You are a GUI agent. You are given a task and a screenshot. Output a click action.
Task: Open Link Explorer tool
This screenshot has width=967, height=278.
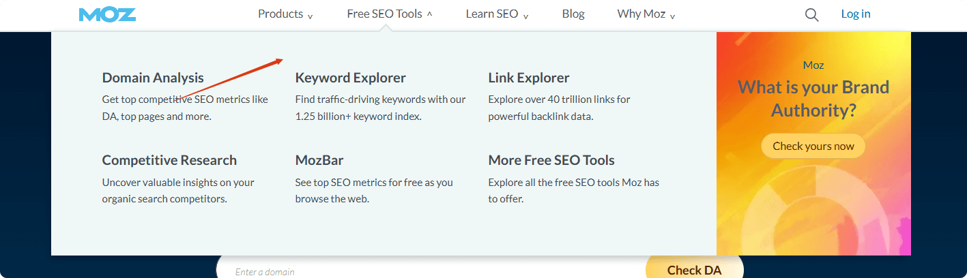coord(528,78)
